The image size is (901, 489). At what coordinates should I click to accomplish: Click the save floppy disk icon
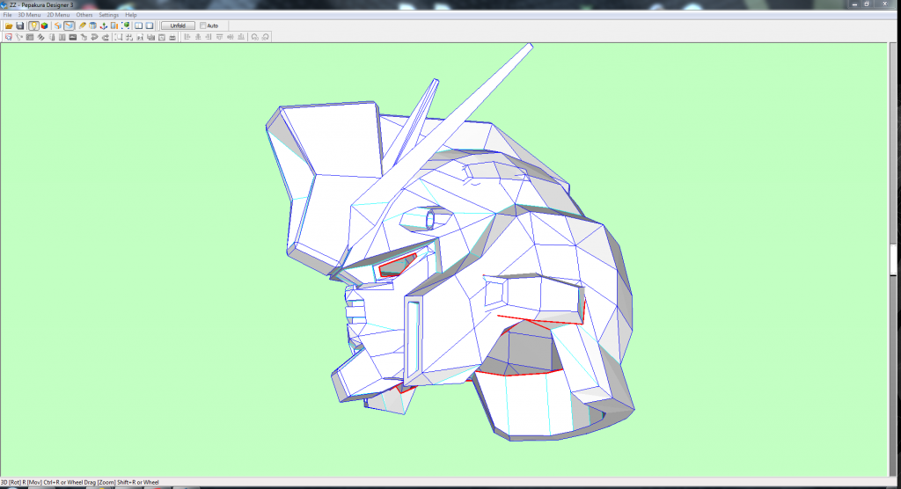point(19,26)
